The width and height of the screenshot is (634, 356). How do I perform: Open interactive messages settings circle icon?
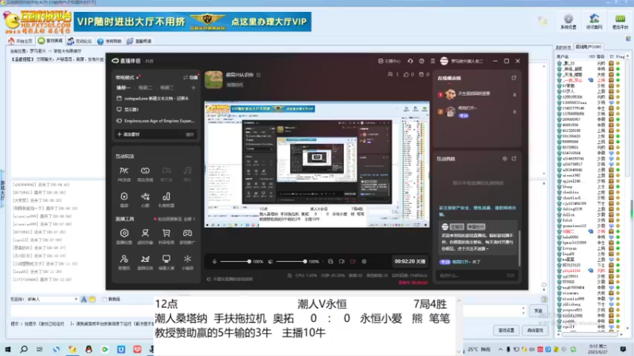click(x=505, y=159)
